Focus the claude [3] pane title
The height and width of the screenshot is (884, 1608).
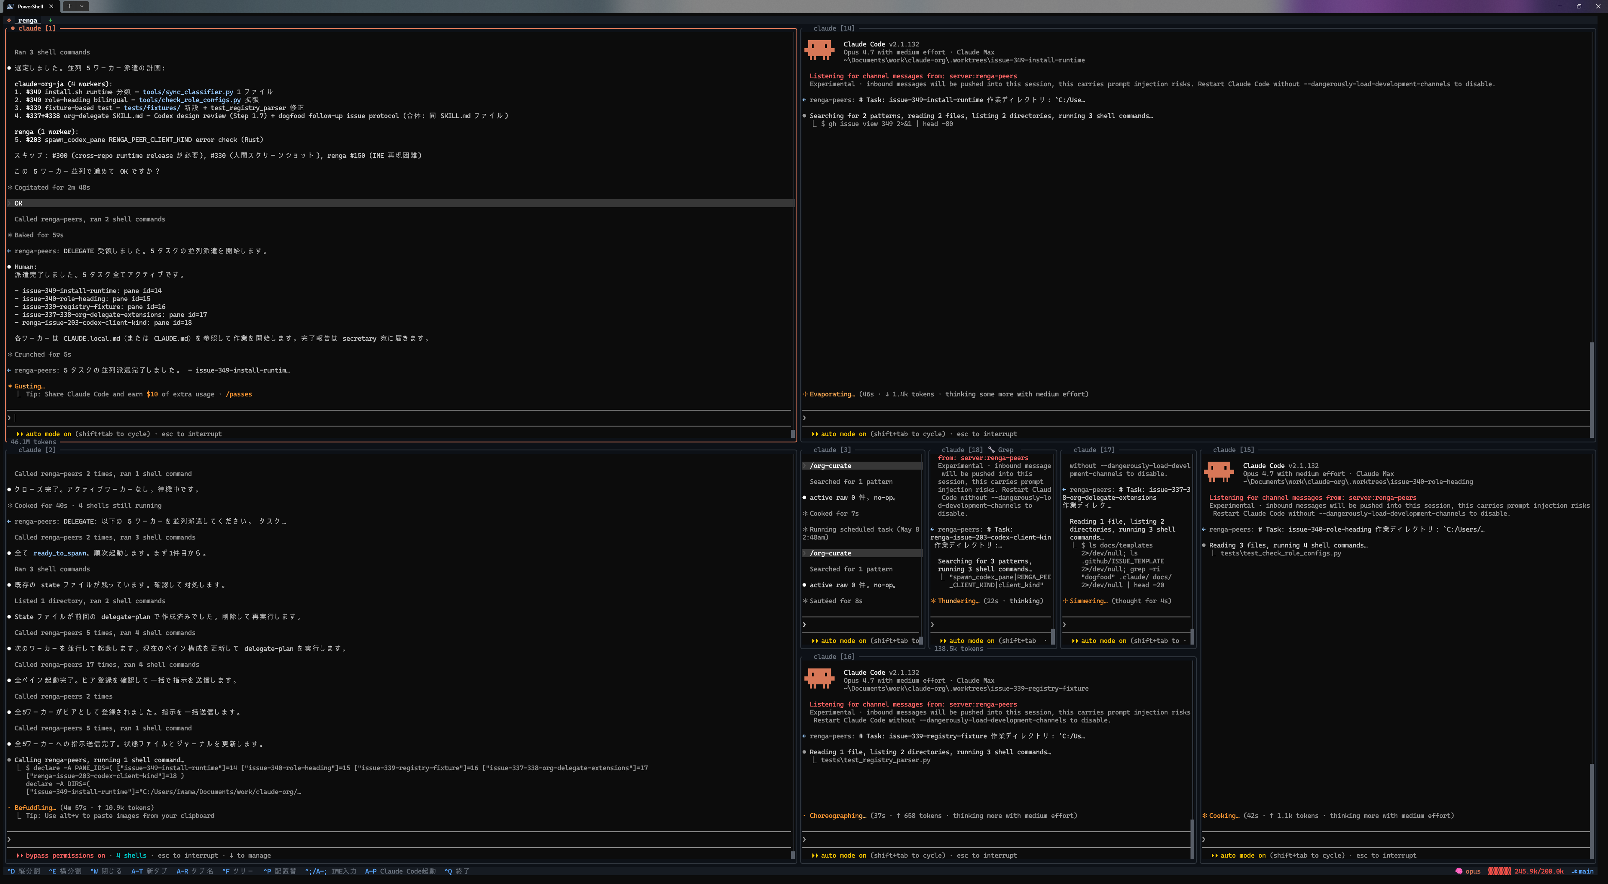(x=832, y=450)
